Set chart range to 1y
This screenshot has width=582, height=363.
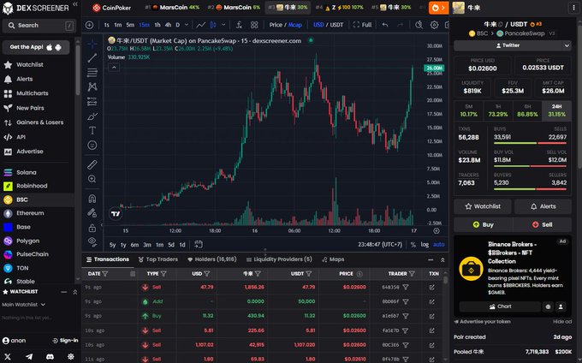tap(123, 245)
